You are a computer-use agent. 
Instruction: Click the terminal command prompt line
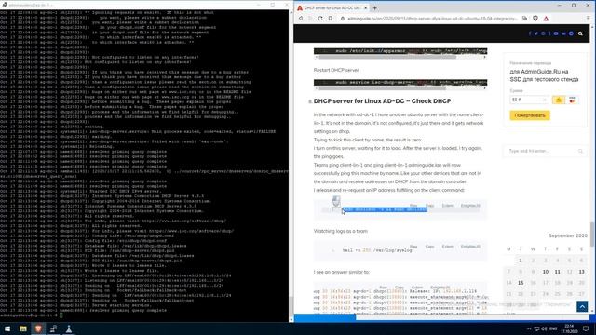click(x=31, y=315)
